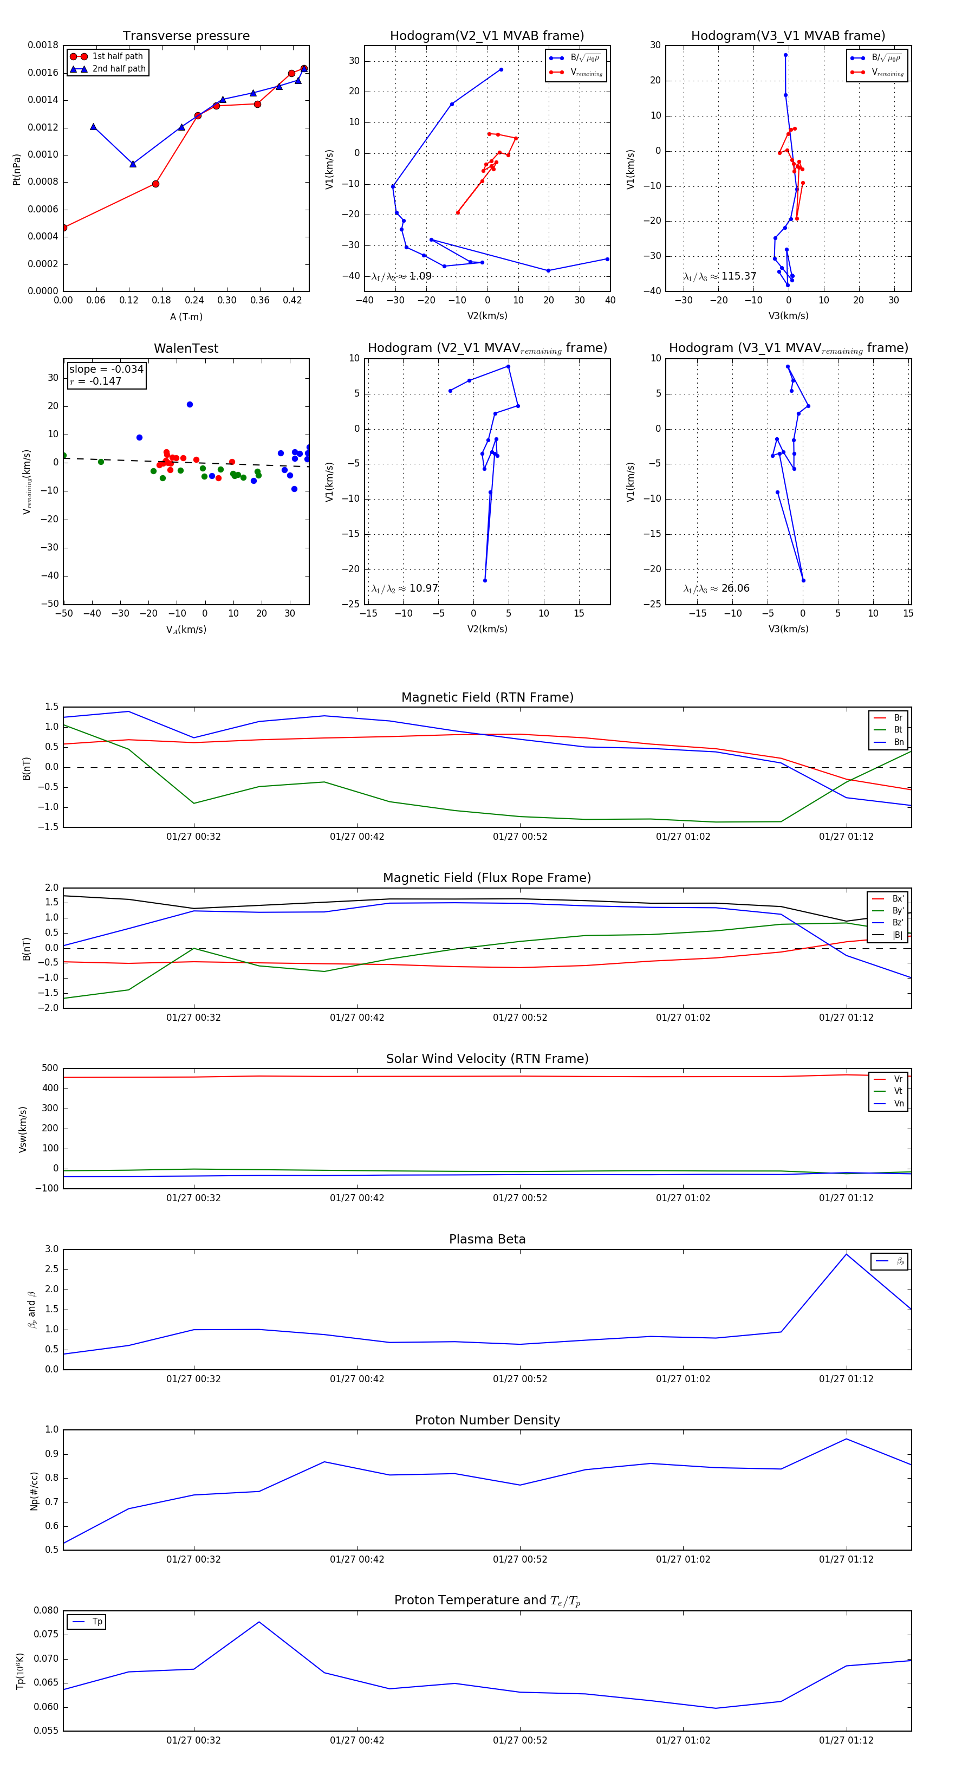This screenshot has height=1788, width=975.
Task: Select the "Vn" legend entry
Action: tap(888, 1104)
